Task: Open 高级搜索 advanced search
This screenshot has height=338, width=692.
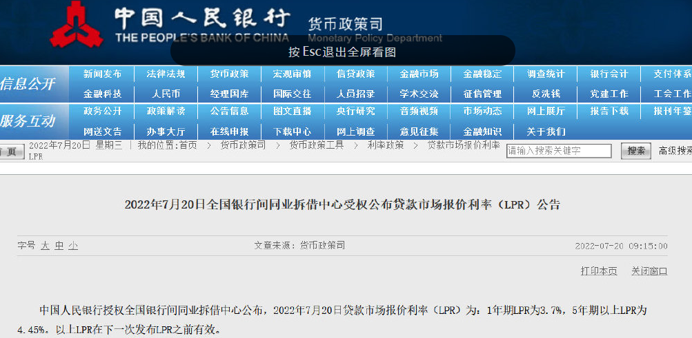Action: tap(675, 151)
